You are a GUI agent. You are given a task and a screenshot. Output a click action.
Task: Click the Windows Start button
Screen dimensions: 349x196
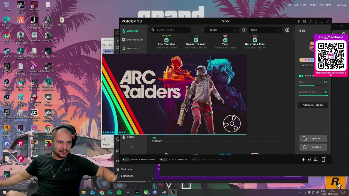click(x=4, y=192)
